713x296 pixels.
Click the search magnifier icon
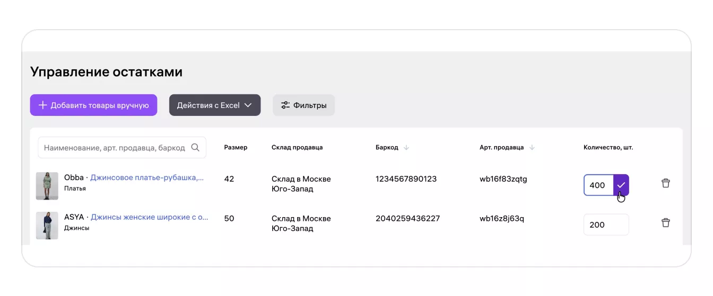[195, 148]
